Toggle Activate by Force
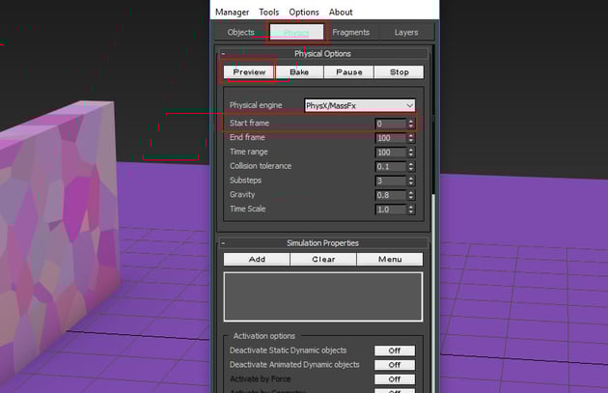608x393 pixels. (395, 379)
